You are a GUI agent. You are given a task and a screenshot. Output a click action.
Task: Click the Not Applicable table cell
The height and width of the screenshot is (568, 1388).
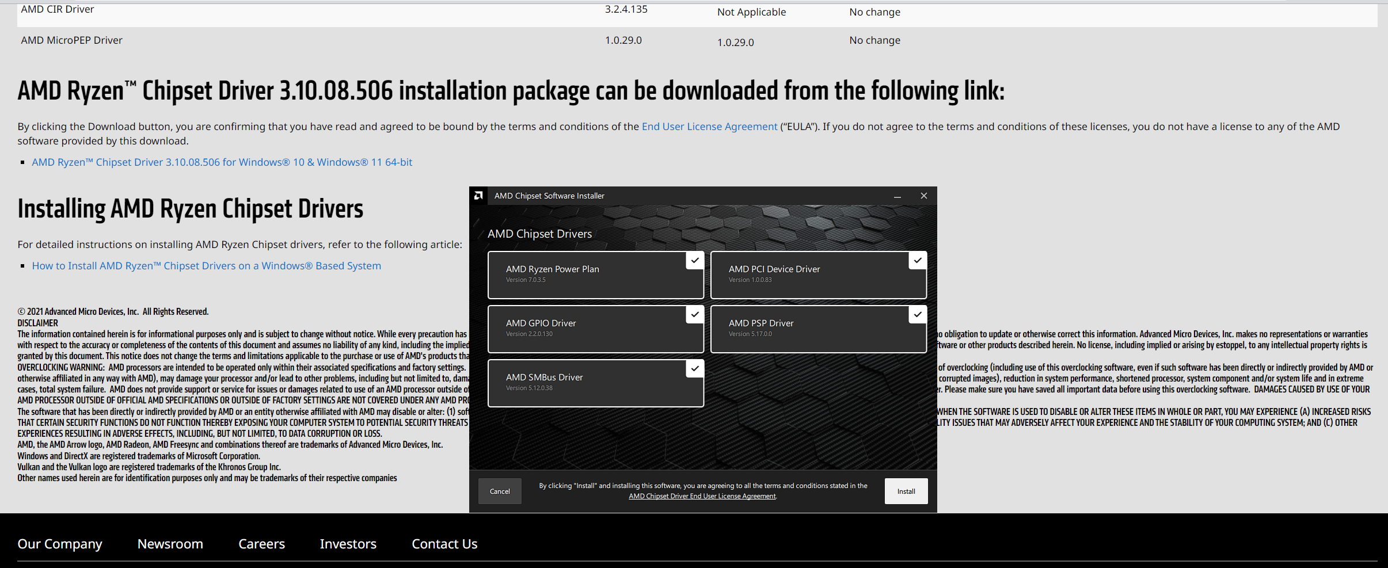tap(751, 12)
